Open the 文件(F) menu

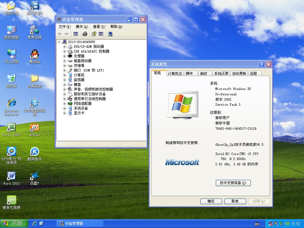[64, 27]
